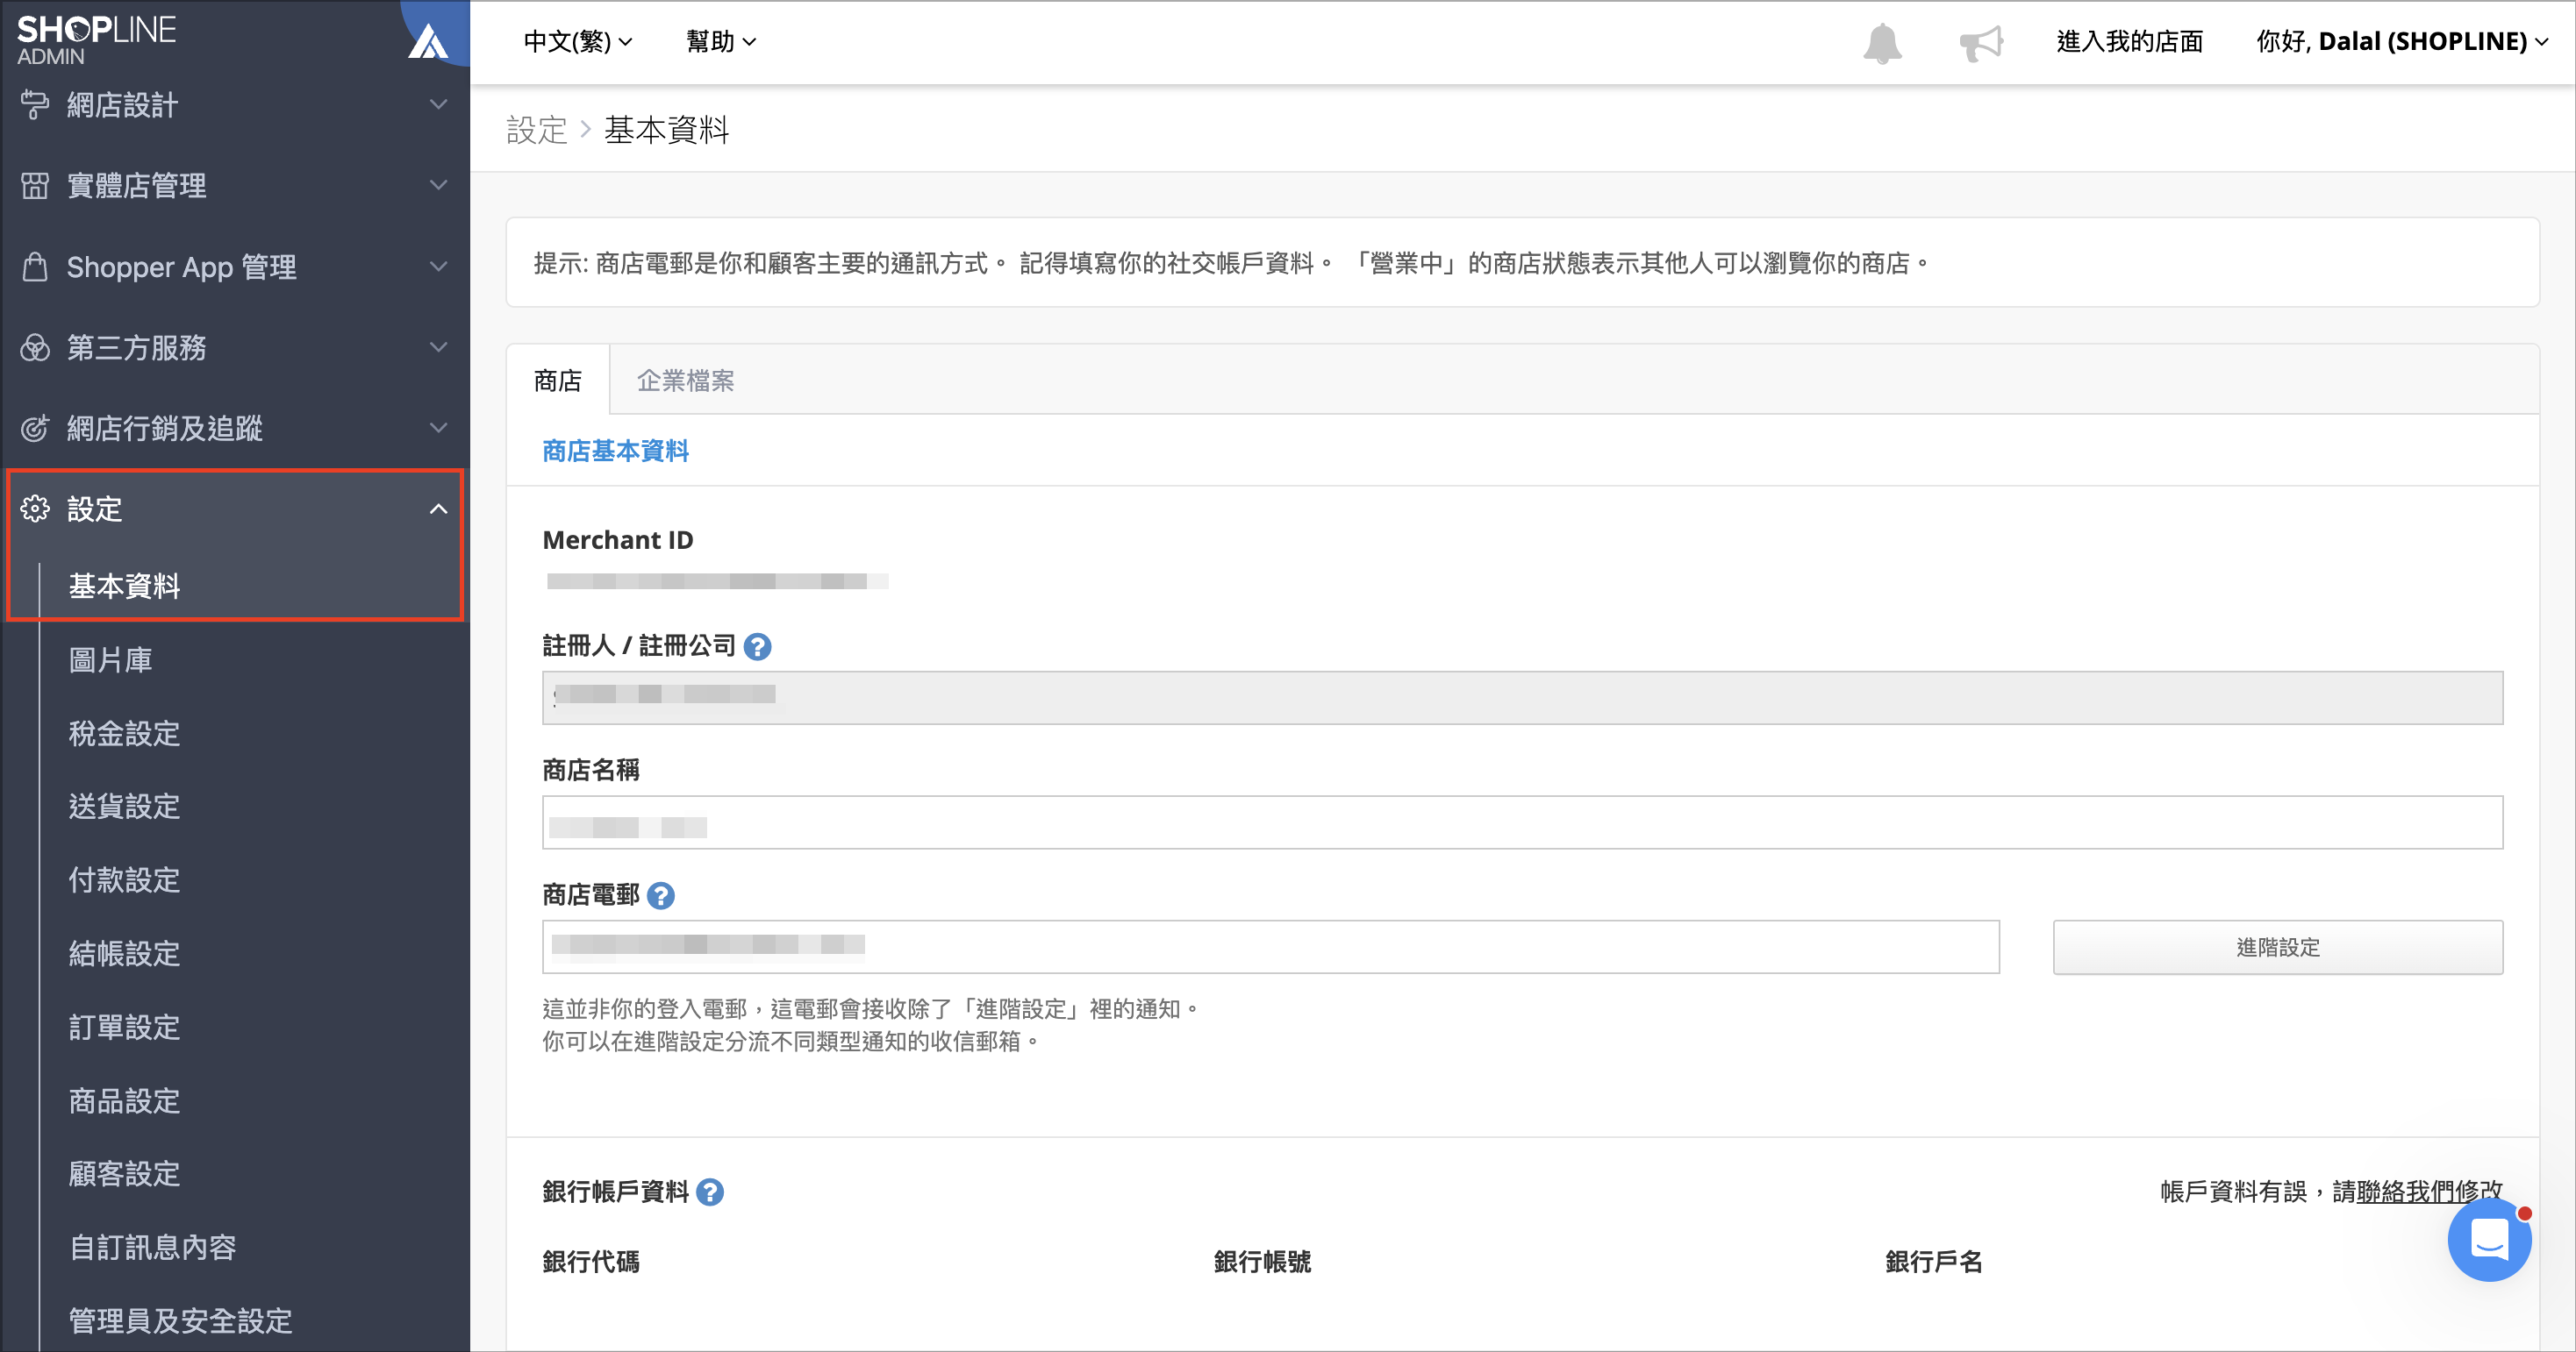Open 稅金設定 in the settings menu
This screenshot has height=1352, width=2576.
point(124,735)
